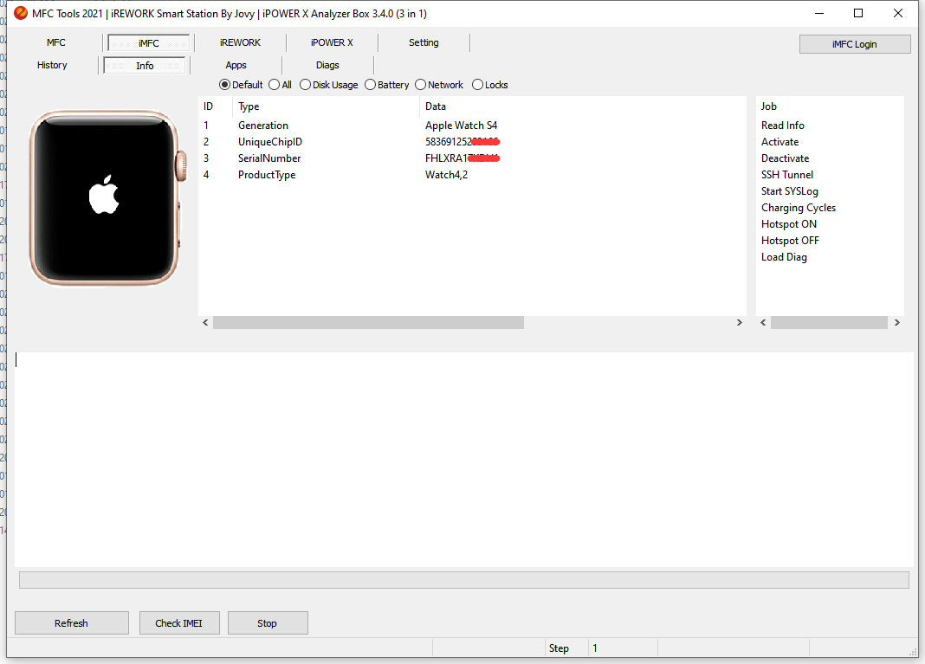Choose the Network radio button
Viewport: 925px width, 664px height.
point(421,85)
